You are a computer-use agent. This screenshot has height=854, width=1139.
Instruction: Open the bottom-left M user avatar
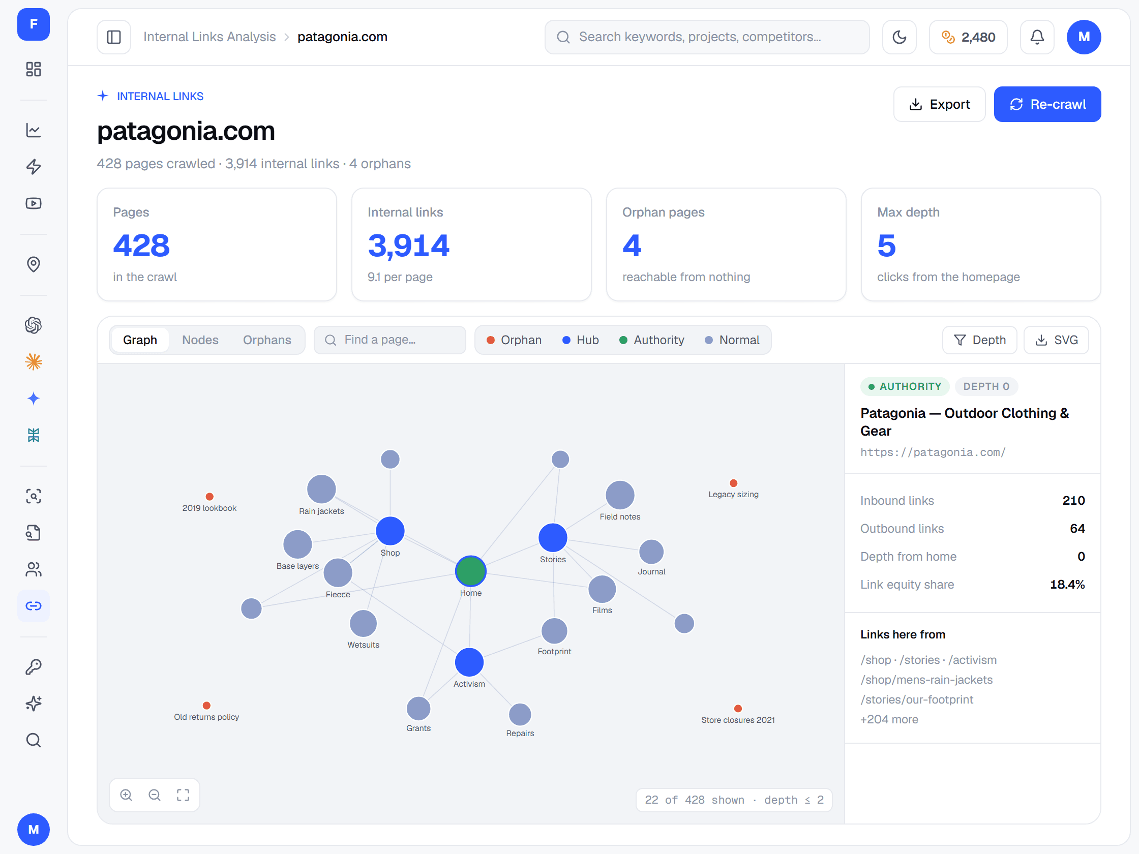click(x=34, y=829)
